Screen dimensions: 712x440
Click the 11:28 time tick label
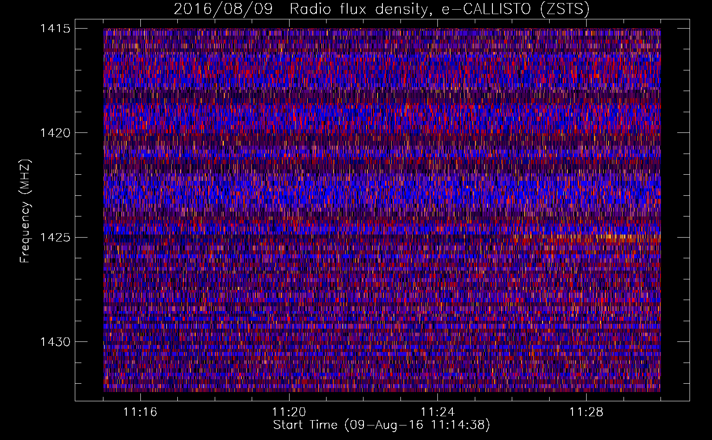point(586,412)
